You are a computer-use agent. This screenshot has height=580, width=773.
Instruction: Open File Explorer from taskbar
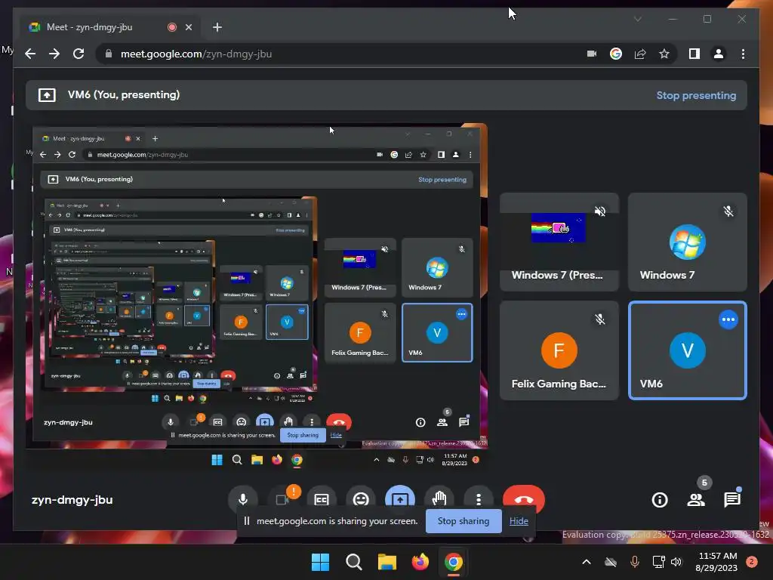tap(387, 562)
